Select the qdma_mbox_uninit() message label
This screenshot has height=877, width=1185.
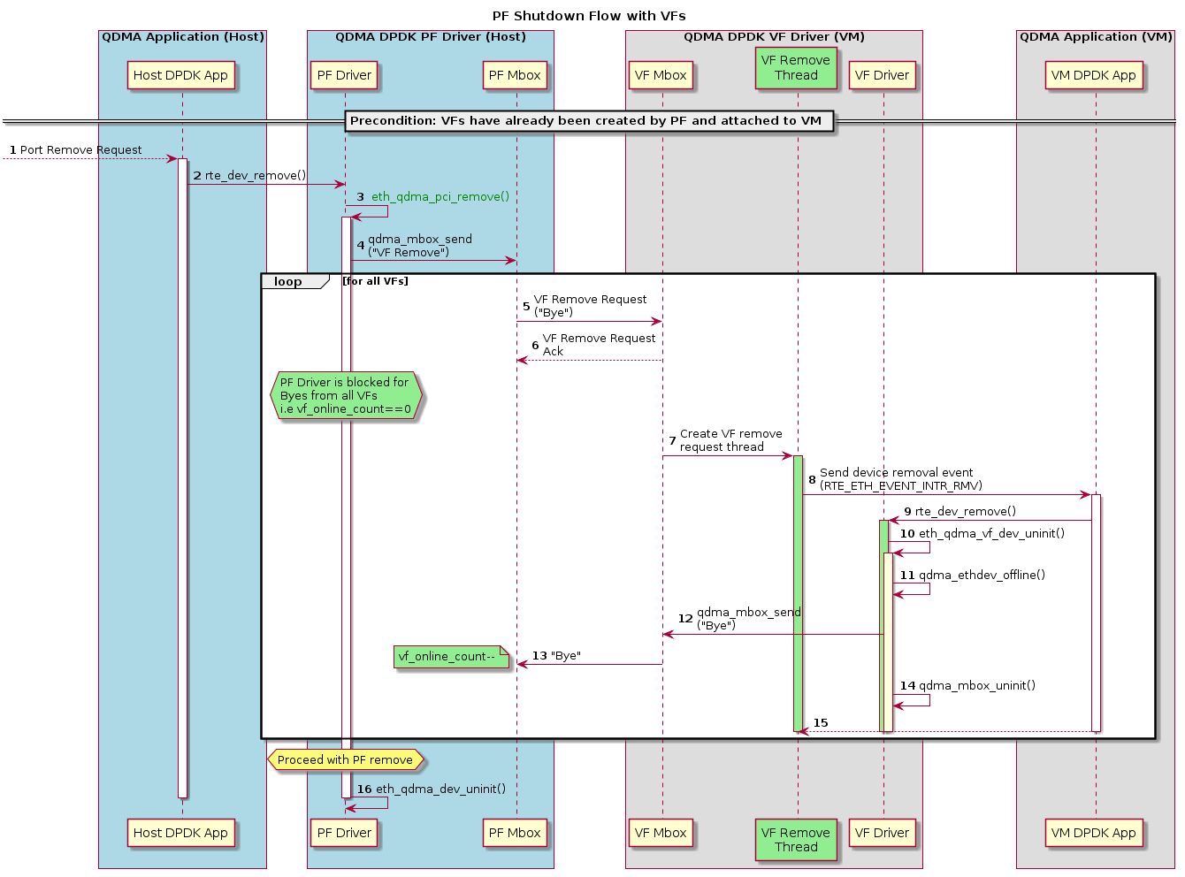[976, 686]
